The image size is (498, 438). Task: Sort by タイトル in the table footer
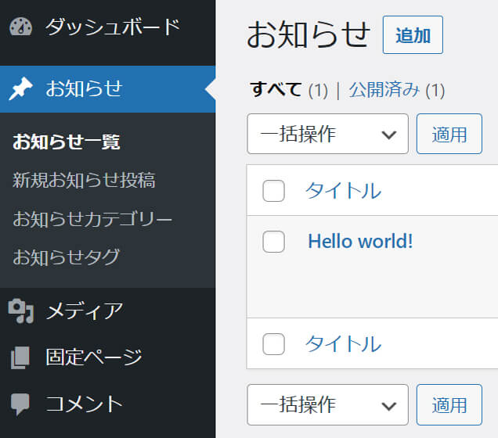343,344
